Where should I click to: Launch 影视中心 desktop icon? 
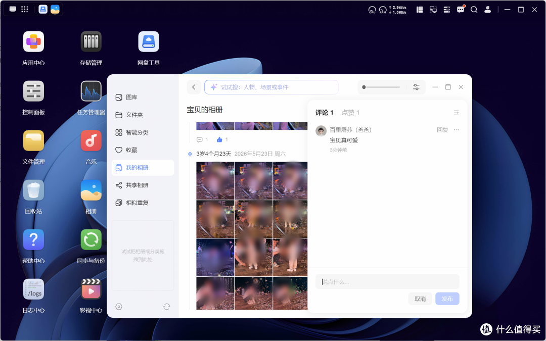91,289
